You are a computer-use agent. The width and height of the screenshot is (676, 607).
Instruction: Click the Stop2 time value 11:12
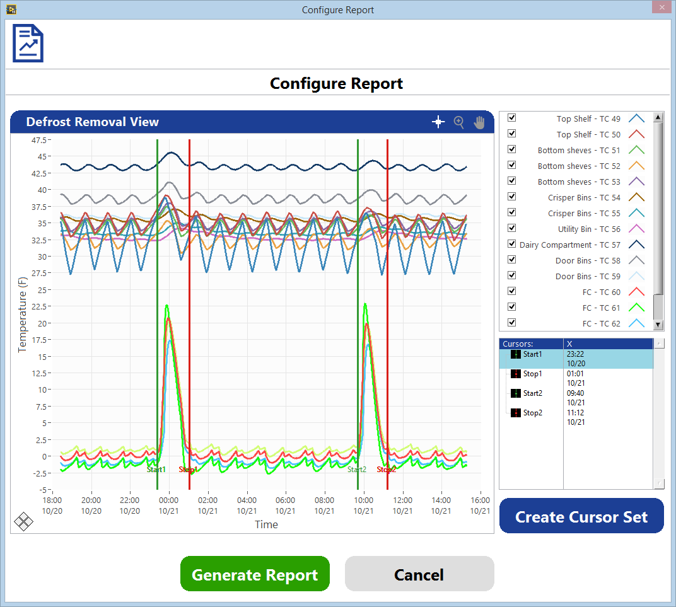point(575,413)
